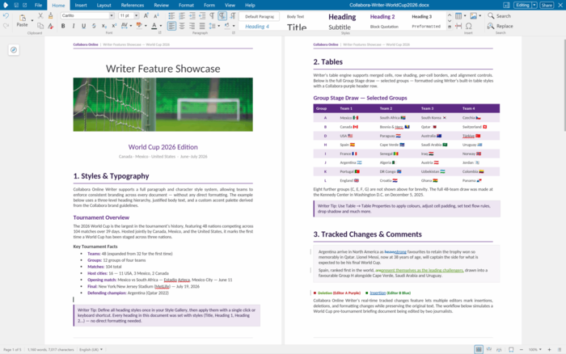Open Editing mode dropdown arrow

pos(534,5)
